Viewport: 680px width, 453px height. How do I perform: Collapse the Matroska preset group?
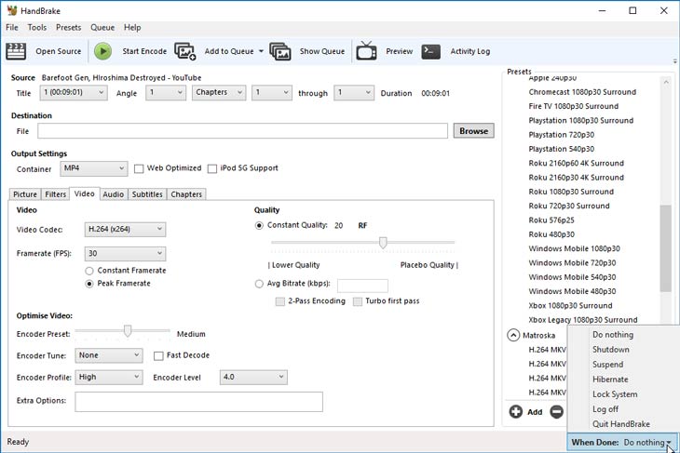click(513, 335)
